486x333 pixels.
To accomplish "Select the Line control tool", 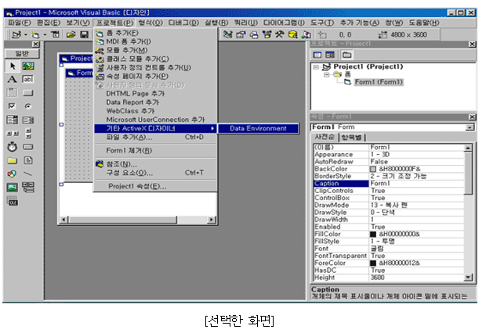I will tap(28, 174).
